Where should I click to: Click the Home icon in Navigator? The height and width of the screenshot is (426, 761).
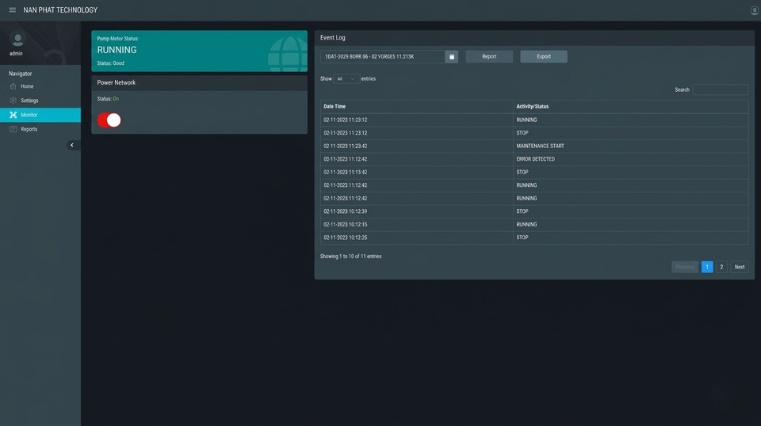(13, 86)
